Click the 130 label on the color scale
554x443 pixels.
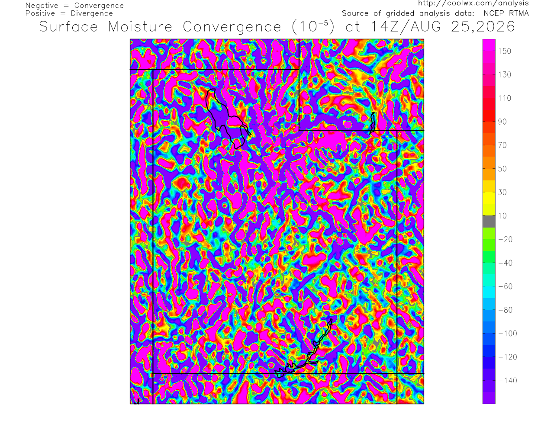coord(505,74)
